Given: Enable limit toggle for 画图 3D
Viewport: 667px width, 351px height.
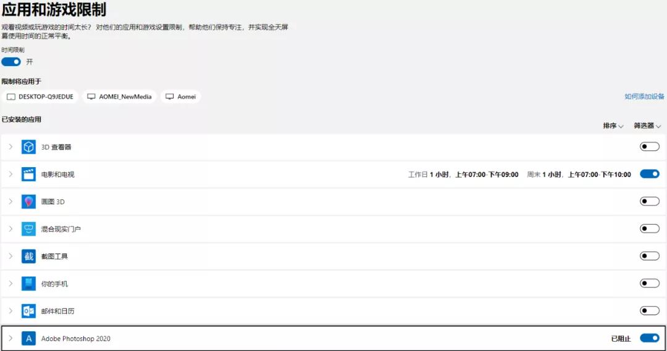Looking at the screenshot, I should [650, 201].
